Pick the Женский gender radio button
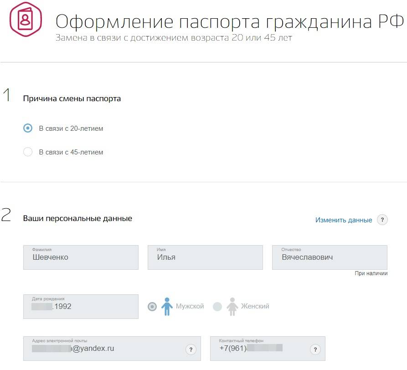Viewport: 407px width, 370px height. tap(217, 307)
